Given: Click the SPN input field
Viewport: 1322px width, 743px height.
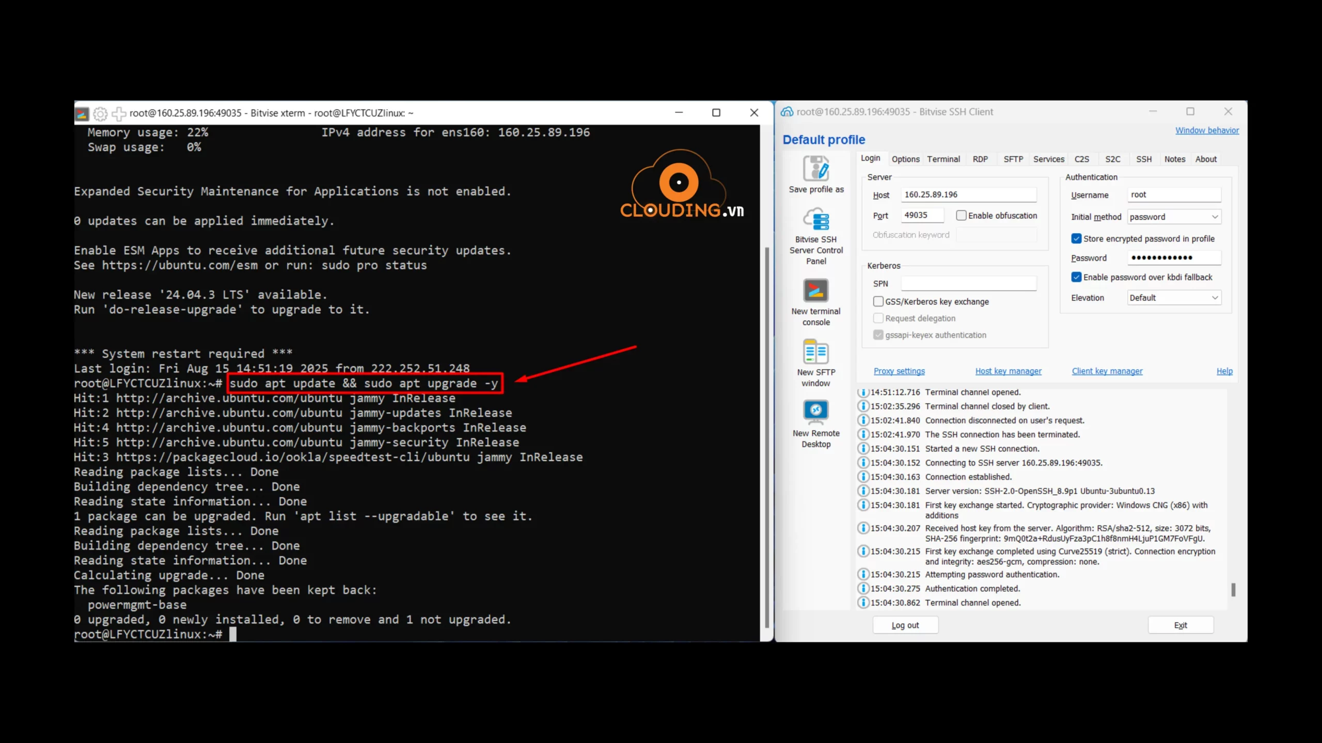Looking at the screenshot, I should (x=968, y=284).
